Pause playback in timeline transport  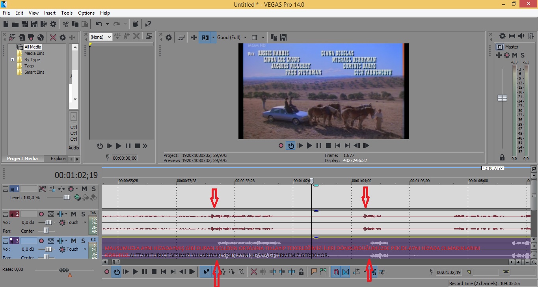tap(145, 272)
